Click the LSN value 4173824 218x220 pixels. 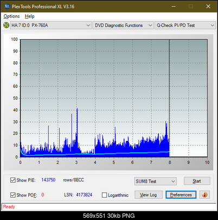tap(84, 195)
